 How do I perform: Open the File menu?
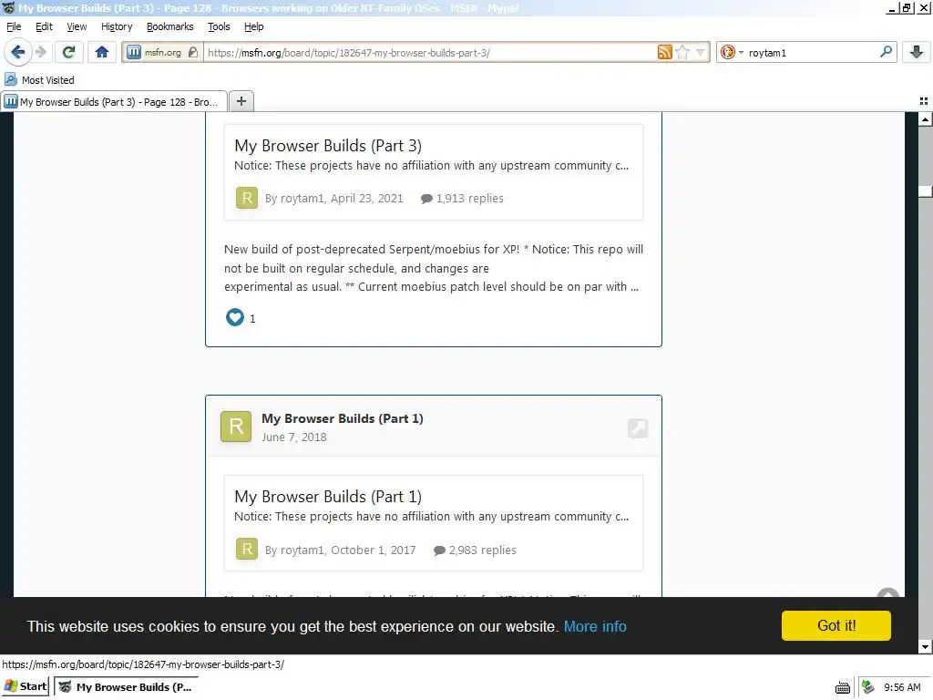coord(14,26)
